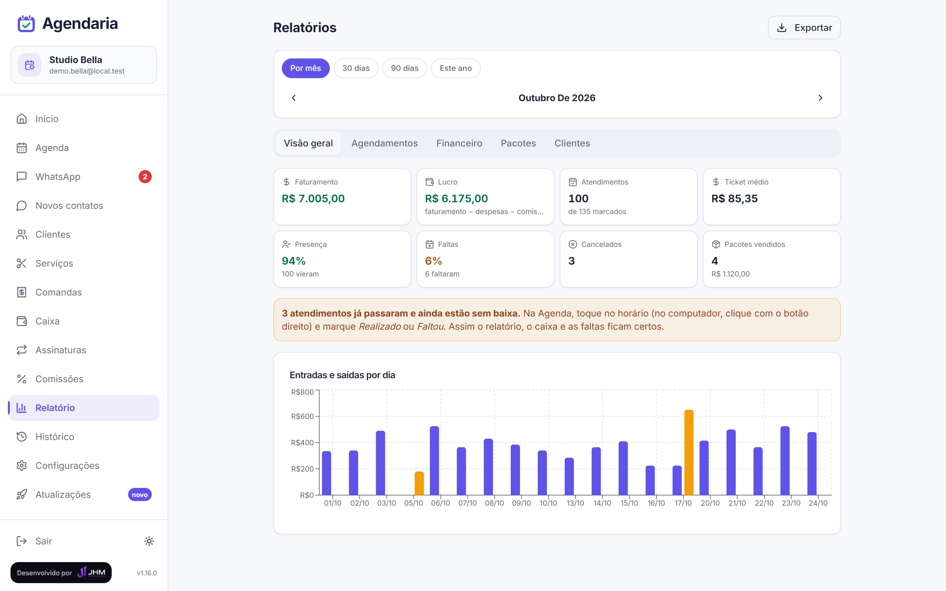Click the Faltas calendar x icon
Image resolution: width=946 pixels, height=591 pixels.
coord(429,245)
